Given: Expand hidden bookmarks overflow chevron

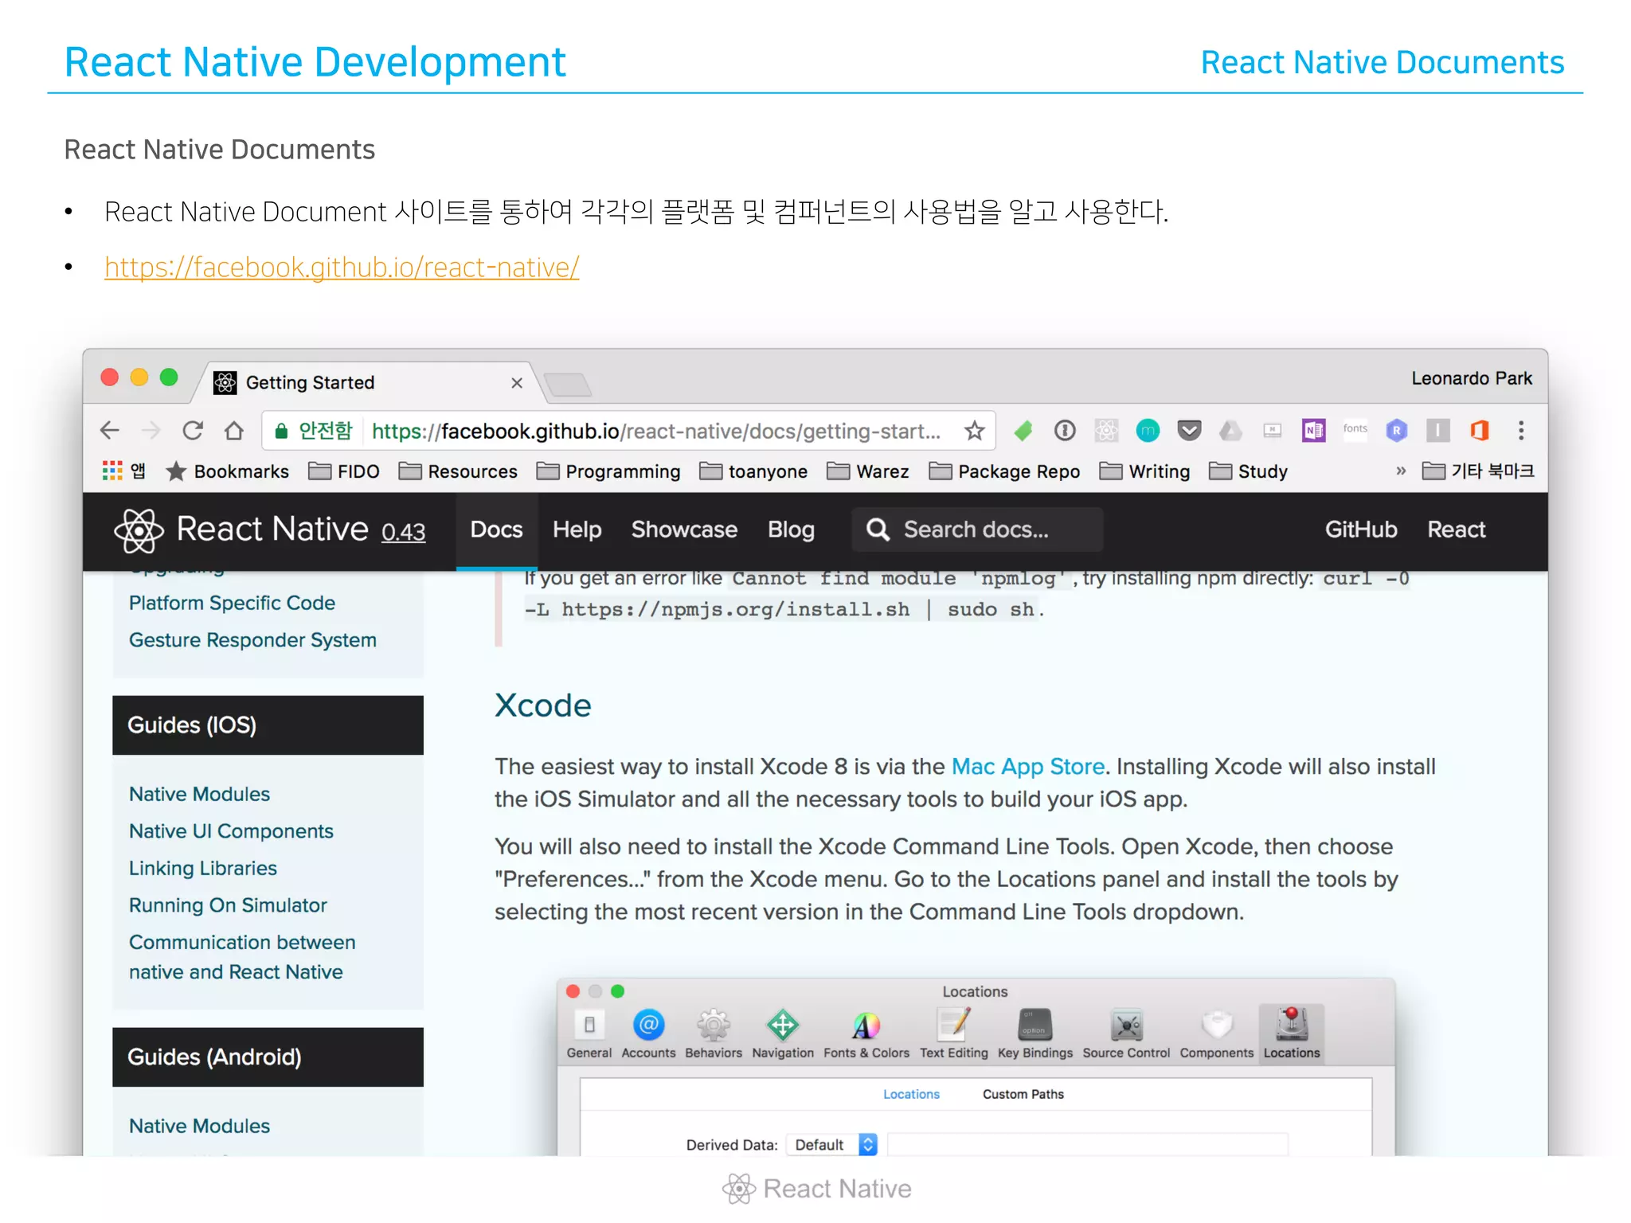Looking at the screenshot, I should click(x=1401, y=471).
